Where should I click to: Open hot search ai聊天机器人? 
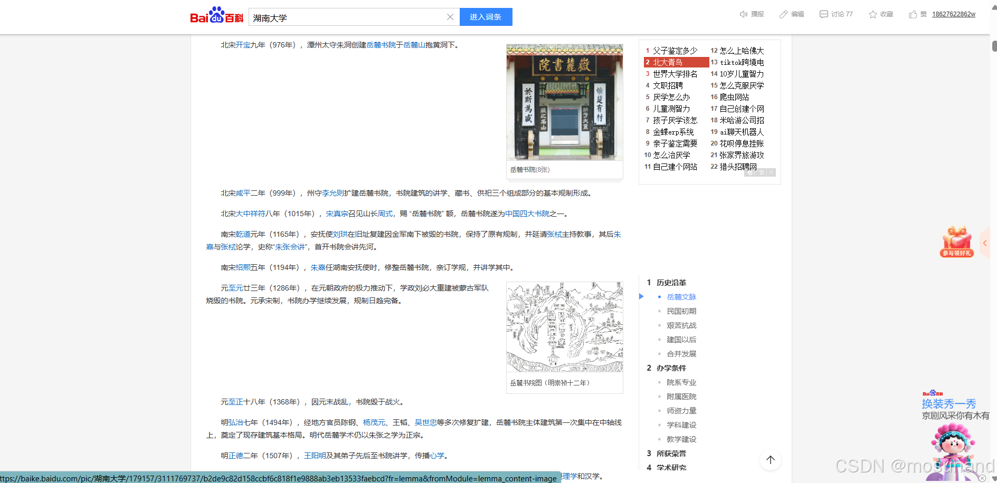[742, 132]
